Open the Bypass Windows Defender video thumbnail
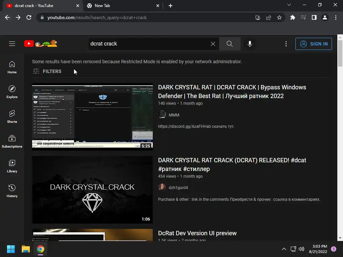The image size is (343, 257). [x=92, y=117]
